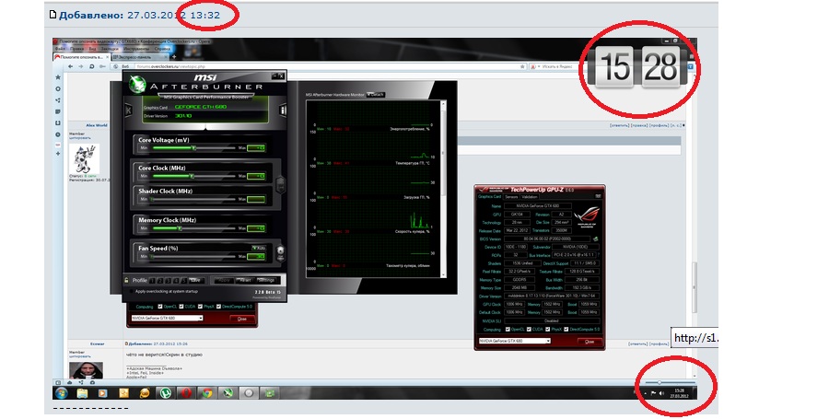
Task: Click Detach on Afterburner Hardware Monitor
Action: pyautogui.click(x=376, y=95)
